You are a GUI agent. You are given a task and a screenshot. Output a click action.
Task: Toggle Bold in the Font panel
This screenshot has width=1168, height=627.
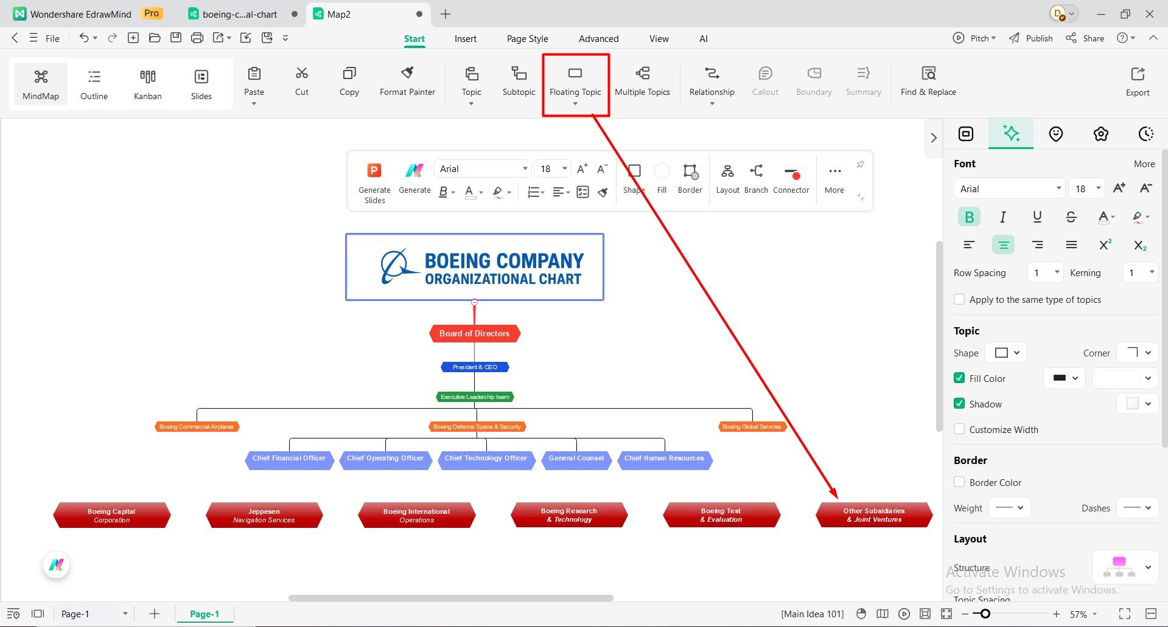(x=969, y=217)
